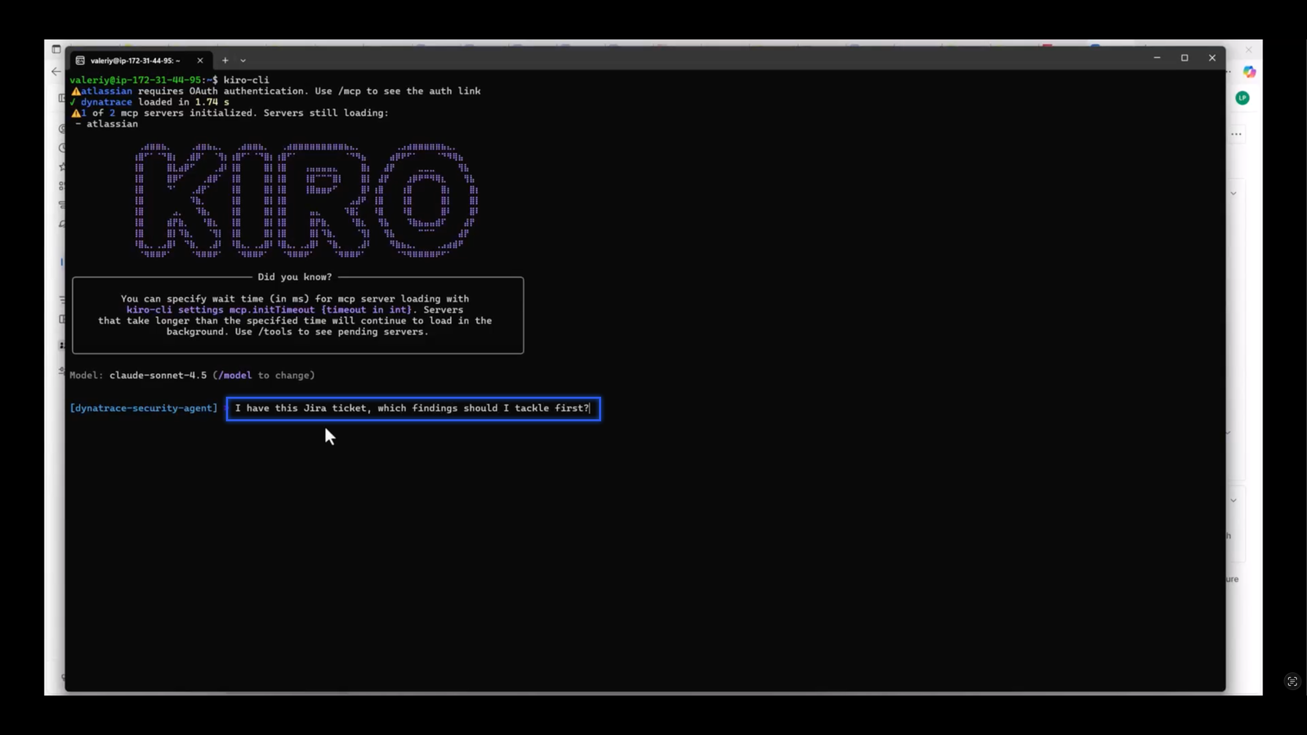Go back with browser's left arrow
Screen dimensions: 1307x735
coord(56,72)
